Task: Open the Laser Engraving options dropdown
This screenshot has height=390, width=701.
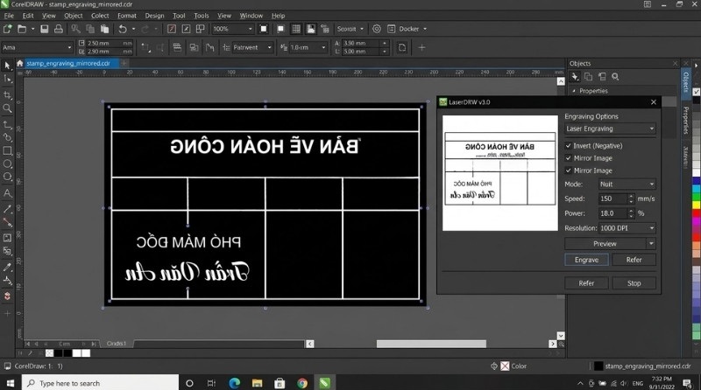Action: [x=610, y=129]
